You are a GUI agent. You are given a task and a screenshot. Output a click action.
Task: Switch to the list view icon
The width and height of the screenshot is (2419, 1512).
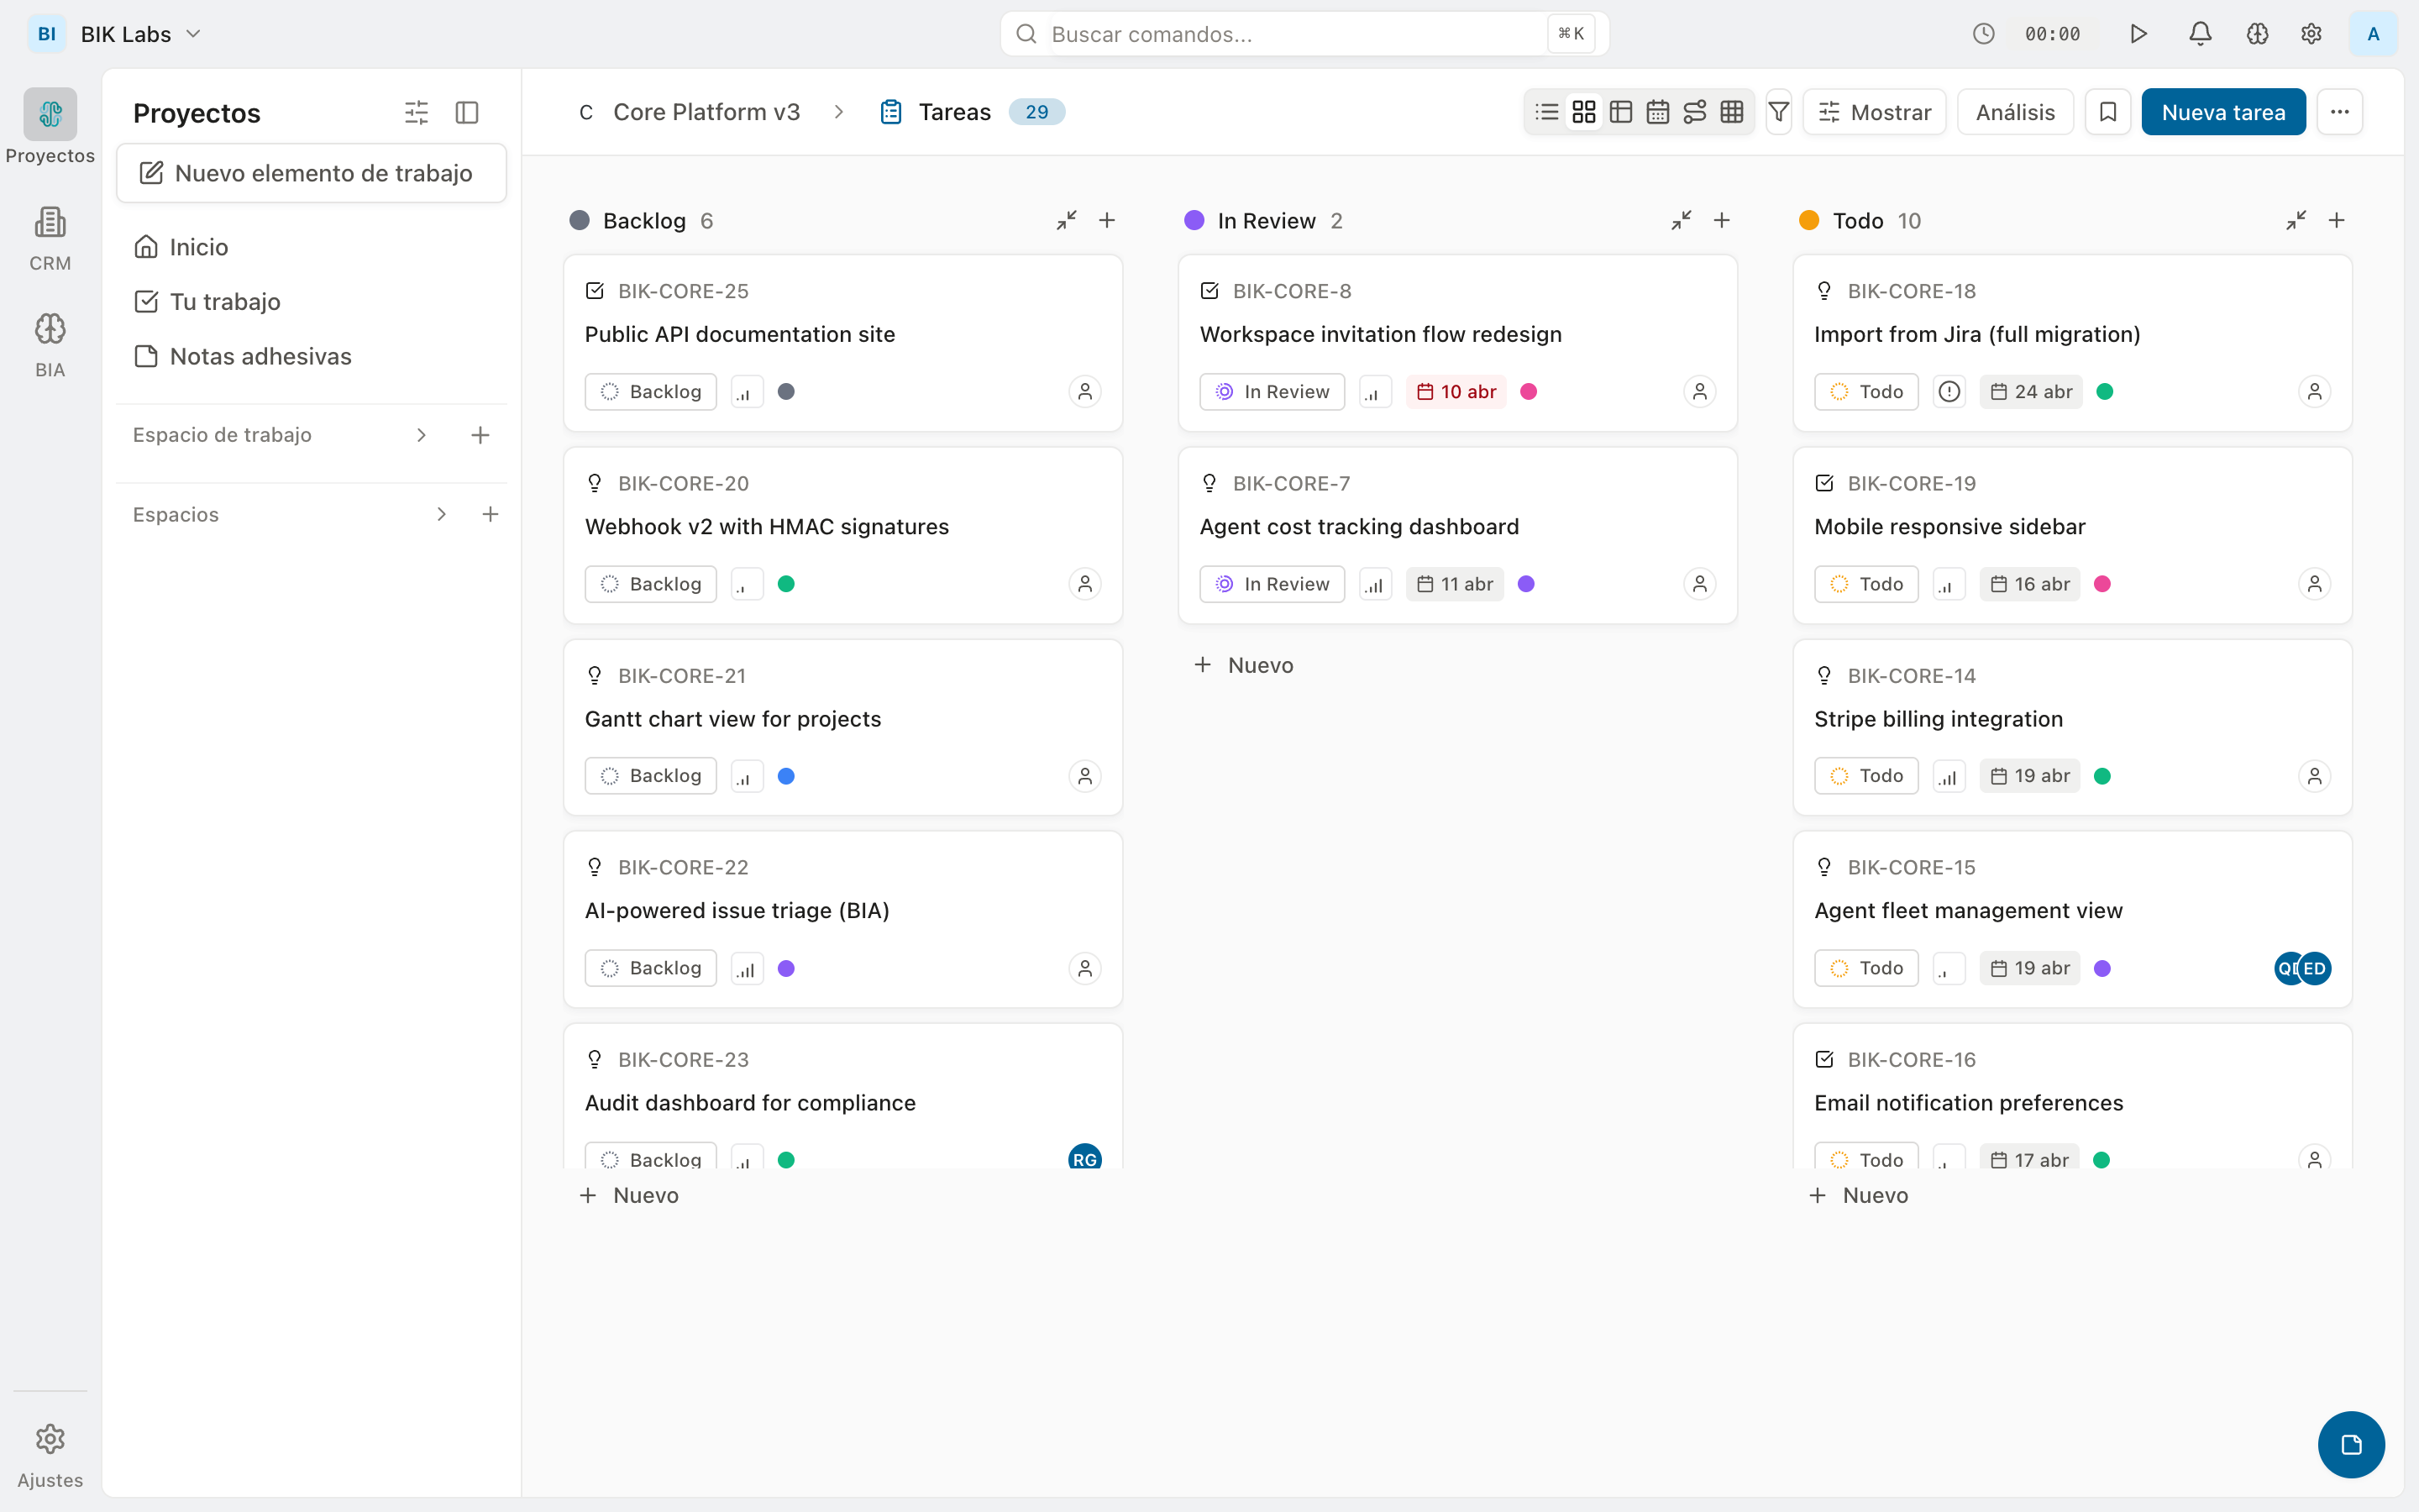pyautogui.click(x=1546, y=112)
